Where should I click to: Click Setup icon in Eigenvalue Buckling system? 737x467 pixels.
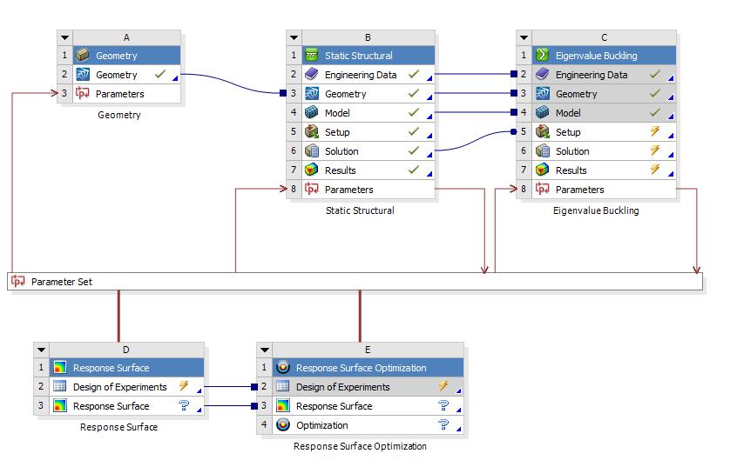pyautogui.click(x=543, y=132)
